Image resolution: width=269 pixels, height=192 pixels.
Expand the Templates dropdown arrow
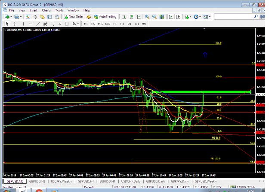pyautogui.click(x=210, y=17)
